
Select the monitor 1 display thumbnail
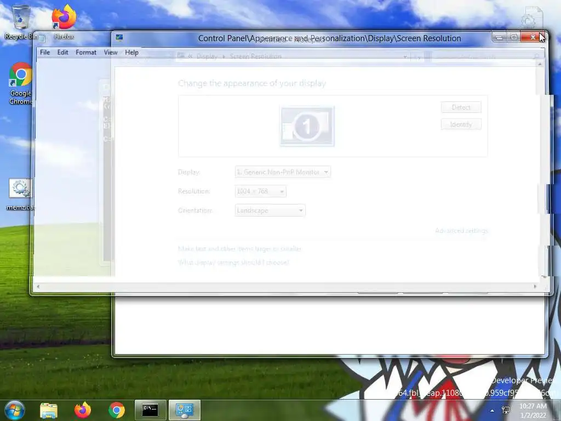[307, 127]
